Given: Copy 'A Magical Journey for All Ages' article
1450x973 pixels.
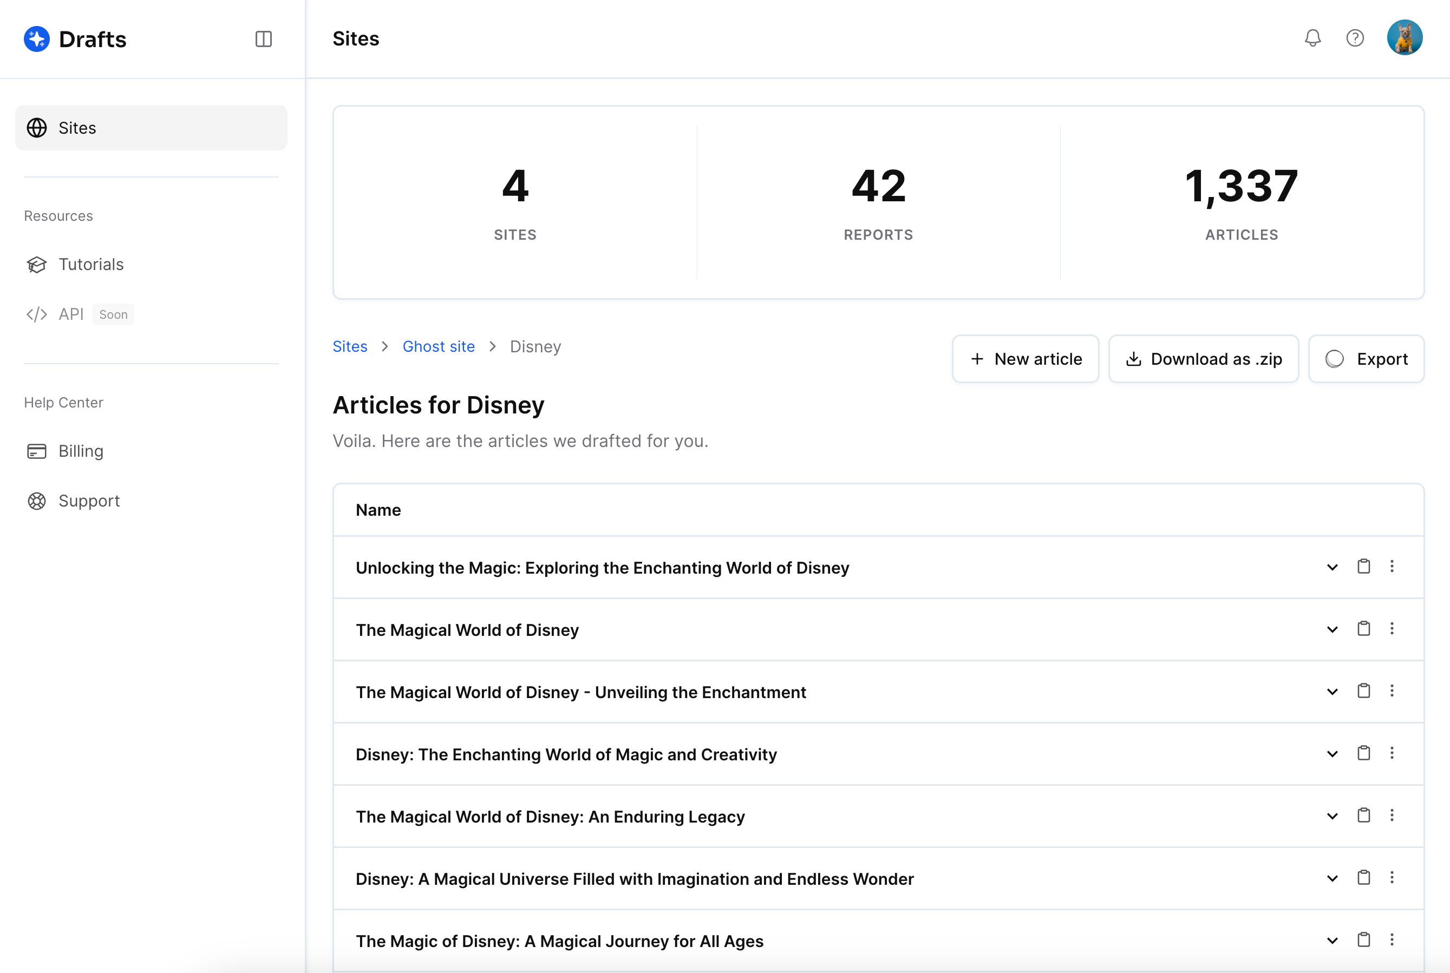Looking at the screenshot, I should (x=1363, y=939).
